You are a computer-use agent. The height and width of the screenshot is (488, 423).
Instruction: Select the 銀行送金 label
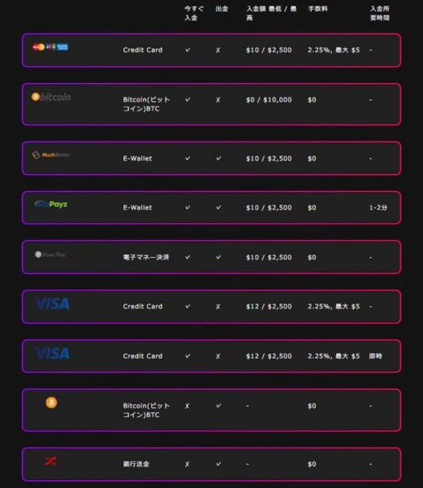point(136,464)
